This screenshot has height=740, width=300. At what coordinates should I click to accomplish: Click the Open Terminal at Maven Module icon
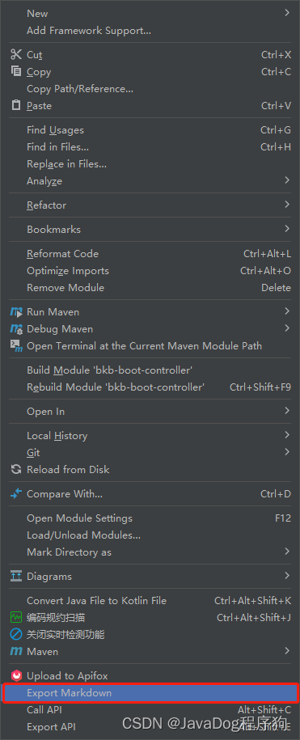pyautogui.click(x=16, y=346)
